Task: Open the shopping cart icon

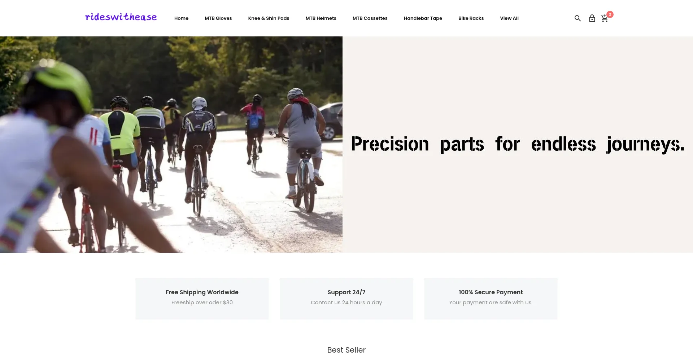Action: click(x=604, y=19)
